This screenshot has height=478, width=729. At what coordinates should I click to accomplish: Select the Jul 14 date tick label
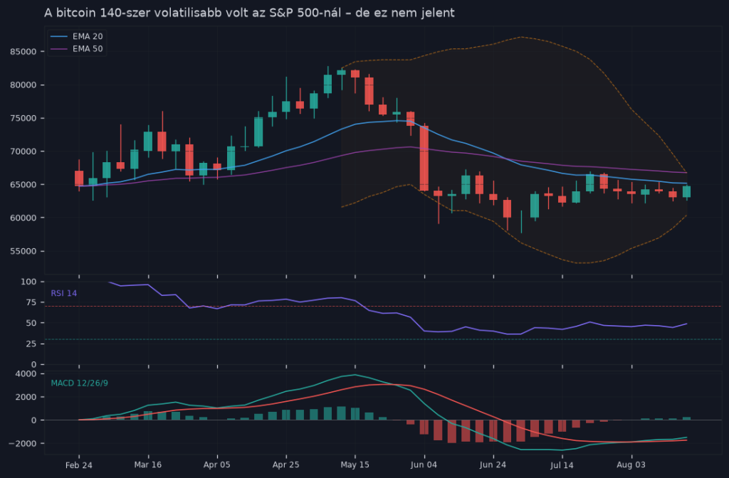562,465
